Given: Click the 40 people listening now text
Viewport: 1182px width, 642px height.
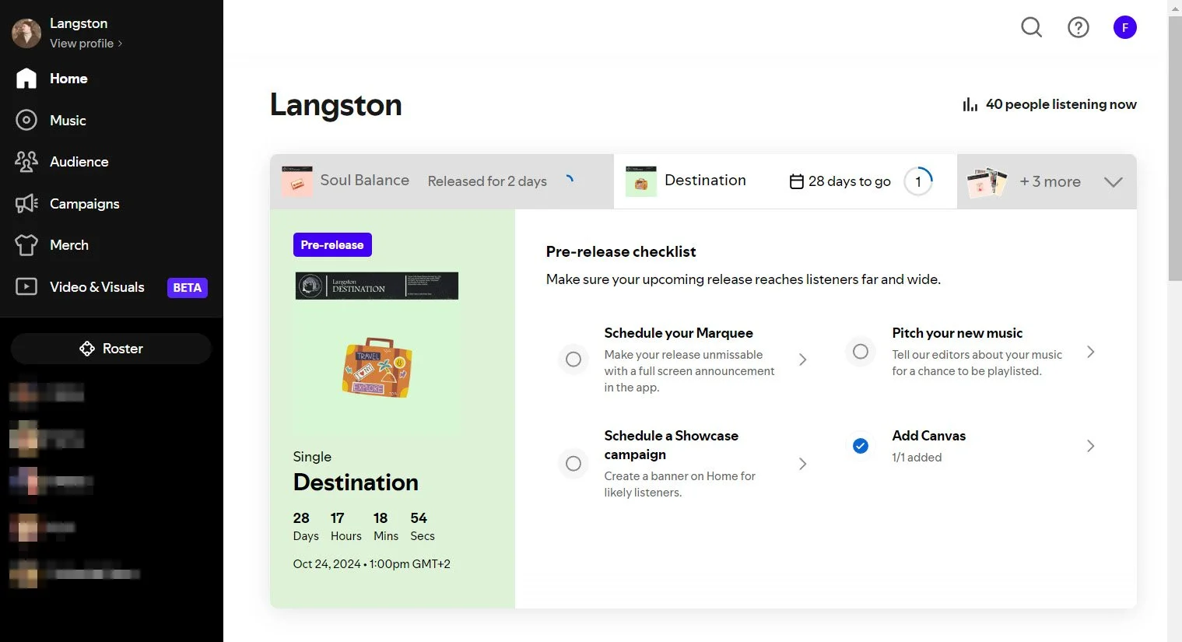Looking at the screenshot, I should coord(1061,104).
